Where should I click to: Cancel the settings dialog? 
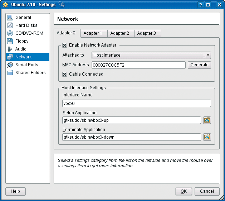coord(207,191)
